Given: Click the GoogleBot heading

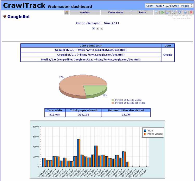Looking at the screenshot, I should click(x=19, y=17).
